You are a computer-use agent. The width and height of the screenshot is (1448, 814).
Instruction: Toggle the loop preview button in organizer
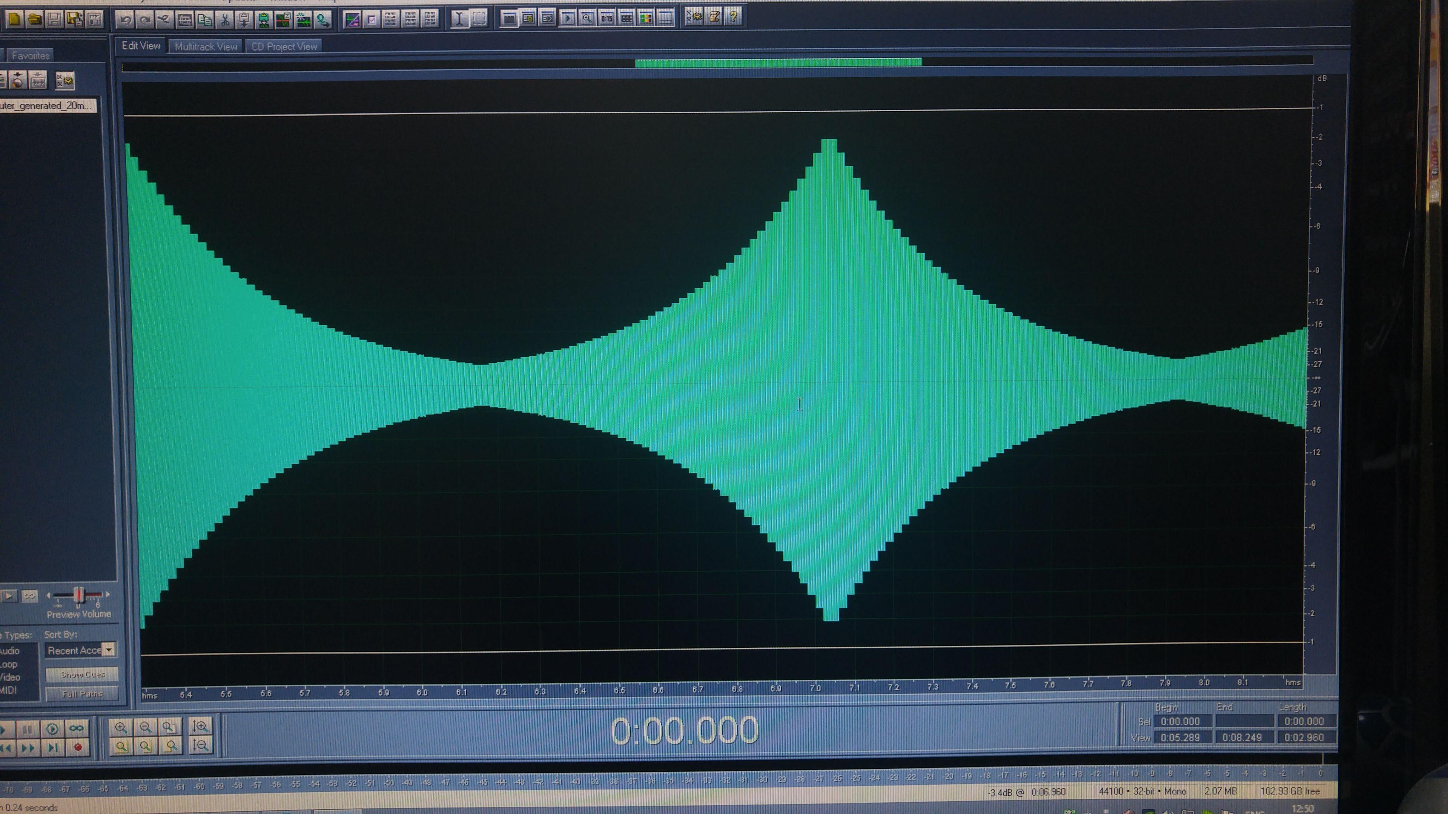click(30, 596)
